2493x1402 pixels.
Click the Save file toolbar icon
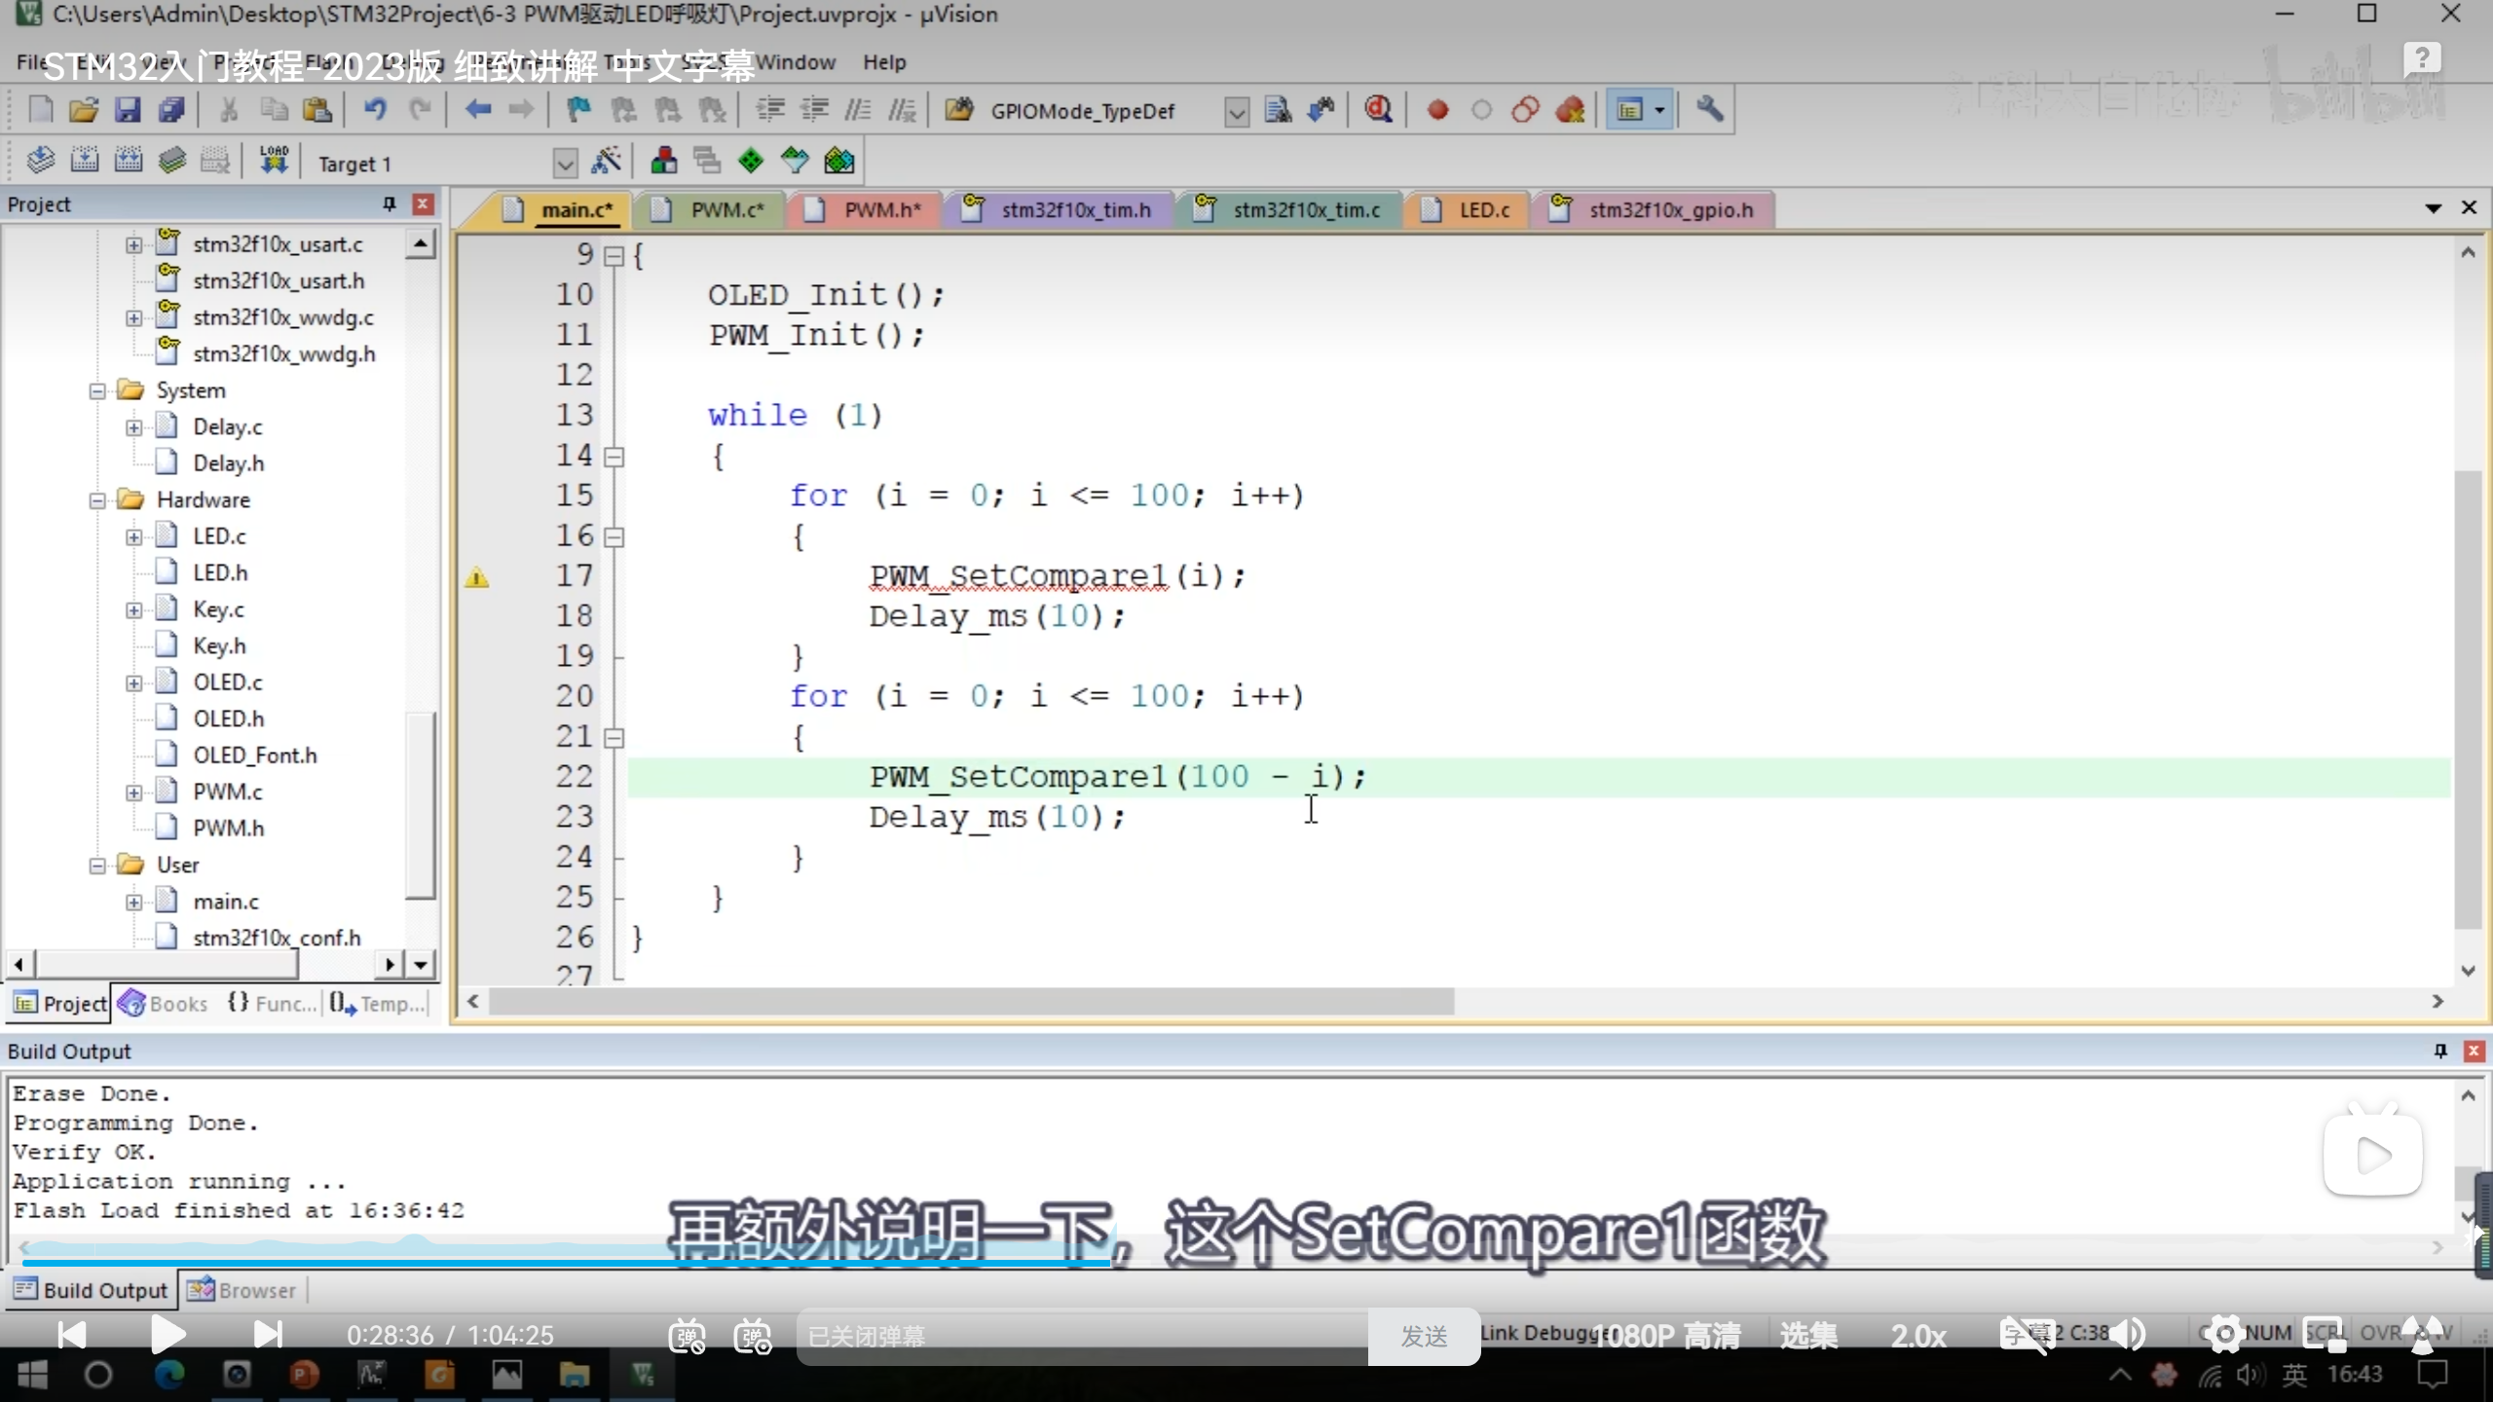click(128, 110)
